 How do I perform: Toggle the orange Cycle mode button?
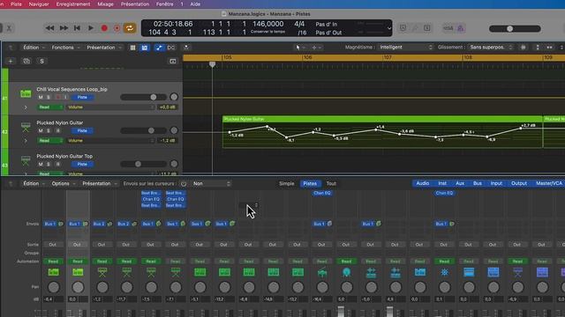130,28
